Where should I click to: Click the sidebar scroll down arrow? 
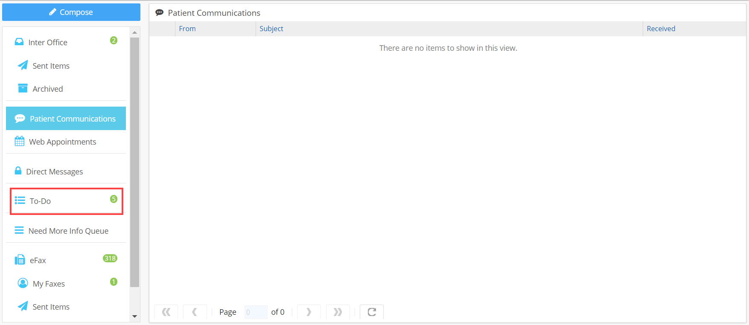pyautogui.click(x=135, y=316)
